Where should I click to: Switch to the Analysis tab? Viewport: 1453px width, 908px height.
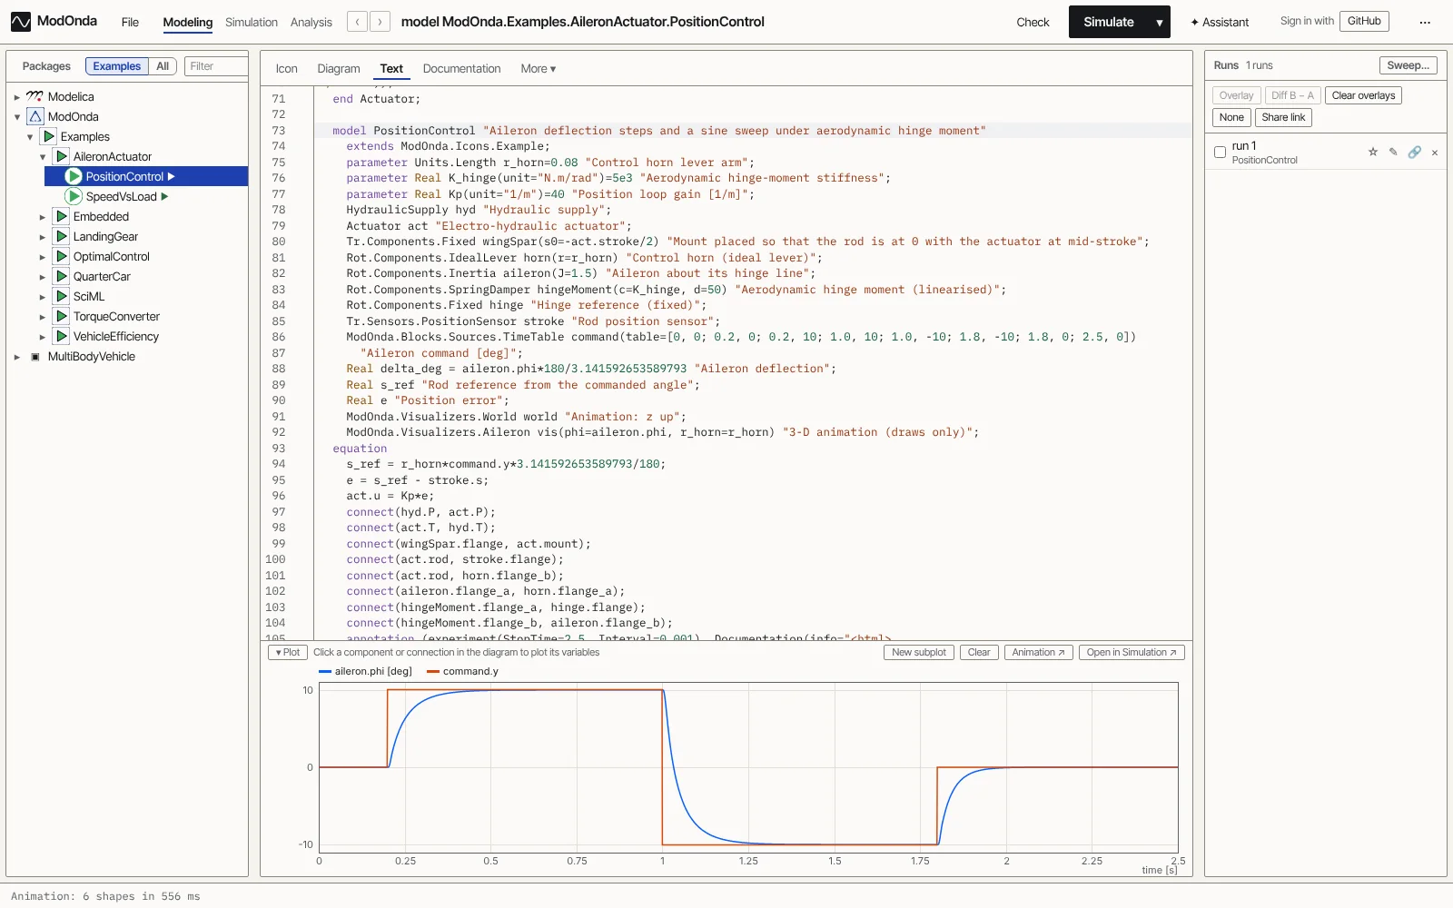pyautogui.click(x=311, y=22)
